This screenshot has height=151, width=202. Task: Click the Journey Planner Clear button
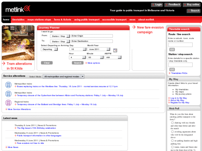(47, 63)
